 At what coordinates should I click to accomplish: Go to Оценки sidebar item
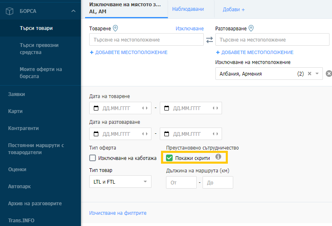pos(17,169)
